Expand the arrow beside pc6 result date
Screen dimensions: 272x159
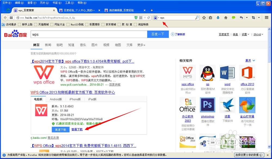[x=106, y=85]
